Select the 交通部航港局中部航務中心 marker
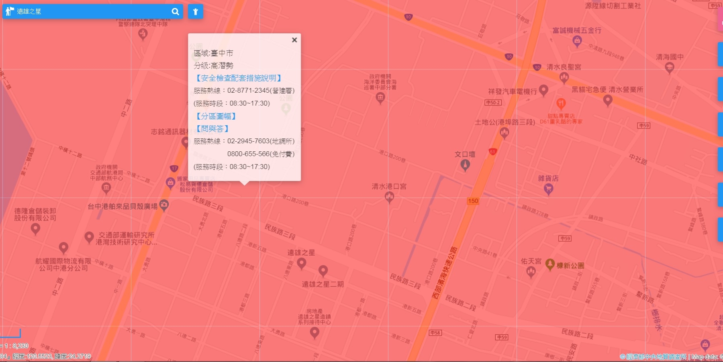This screenshot has height=362, width=723. [106, 187]
